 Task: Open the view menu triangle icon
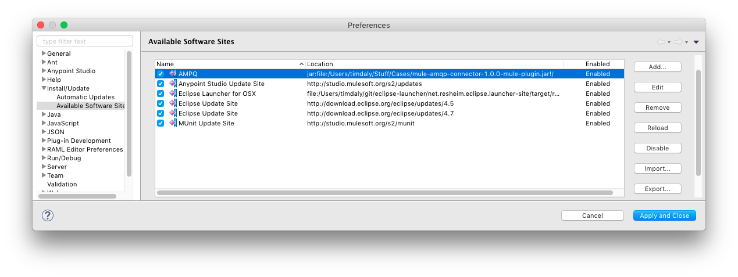coord(696,42)
